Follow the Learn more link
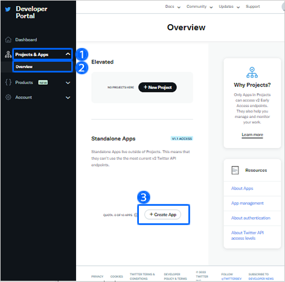This screenshot has height=282, width=285. (x=252, y=134)
